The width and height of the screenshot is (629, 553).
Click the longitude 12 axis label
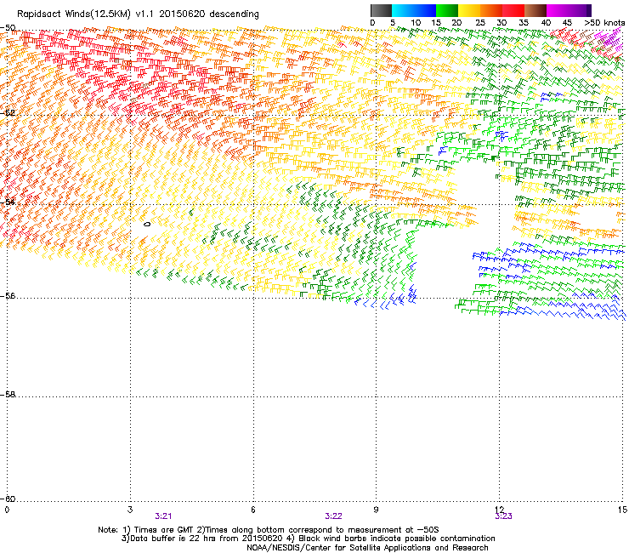coord(500,510)
